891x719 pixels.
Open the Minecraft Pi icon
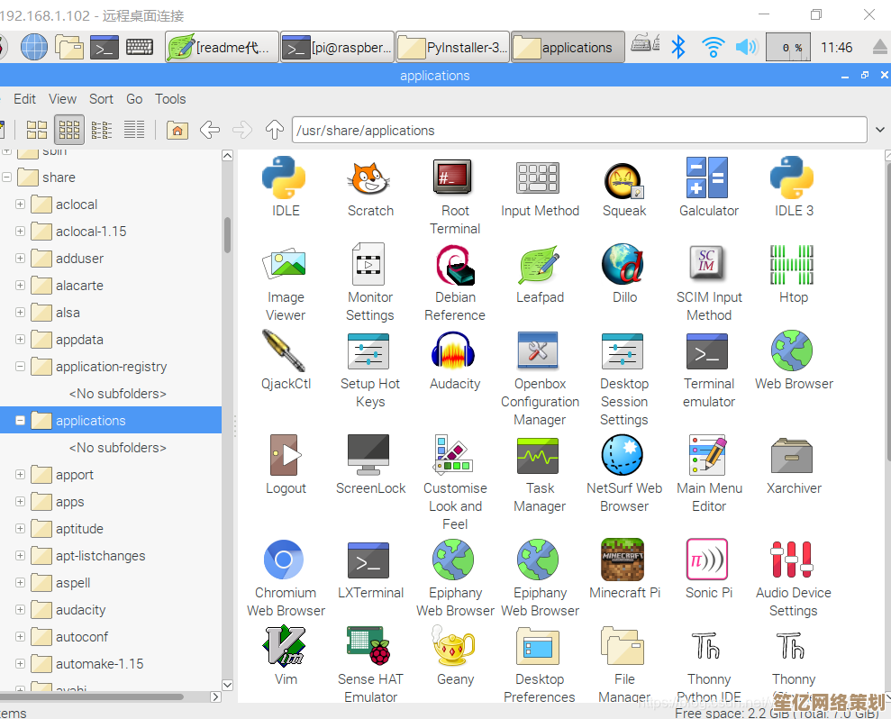[x=623, y=560]
